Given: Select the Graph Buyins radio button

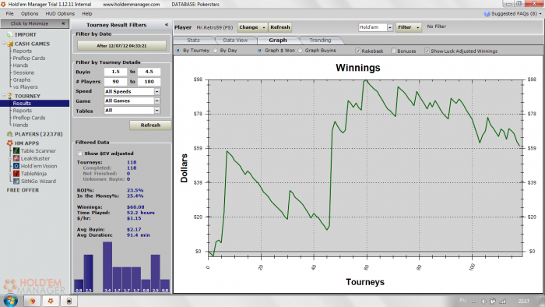Looking at the screenshot, I should pyautogui.click(x=301, y=51).
